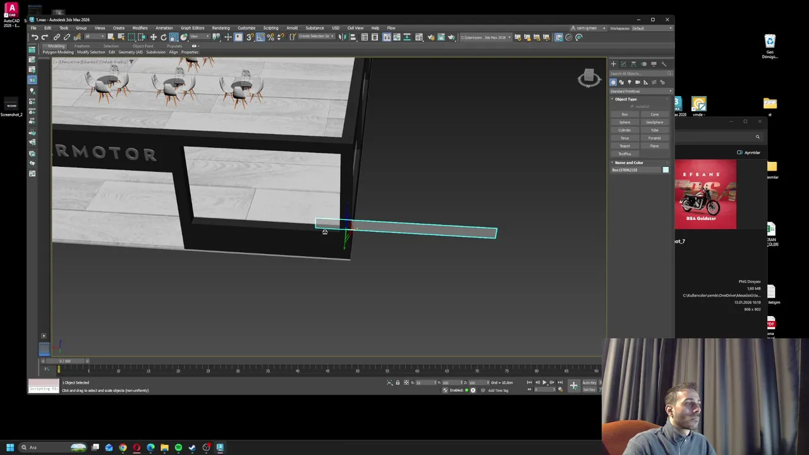Redo action using the toolbar arrow
The height and width of the screenshot is (455, 809).
pos(44,37)
